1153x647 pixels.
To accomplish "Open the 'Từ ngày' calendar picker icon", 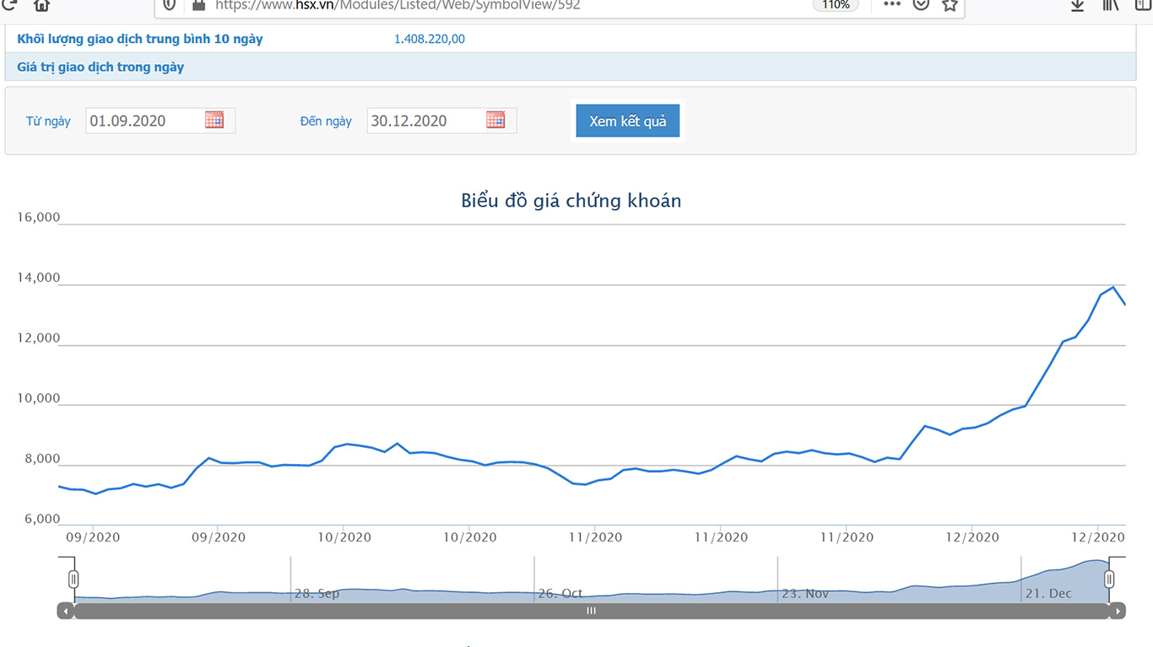I will (214, 120).
